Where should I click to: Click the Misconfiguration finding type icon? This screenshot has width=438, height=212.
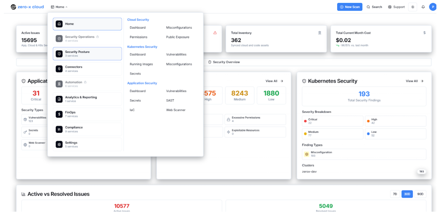pos(306,154)
